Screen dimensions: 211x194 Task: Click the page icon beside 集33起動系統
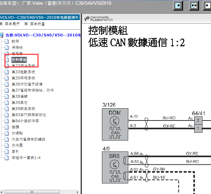[x=7, y=72]
